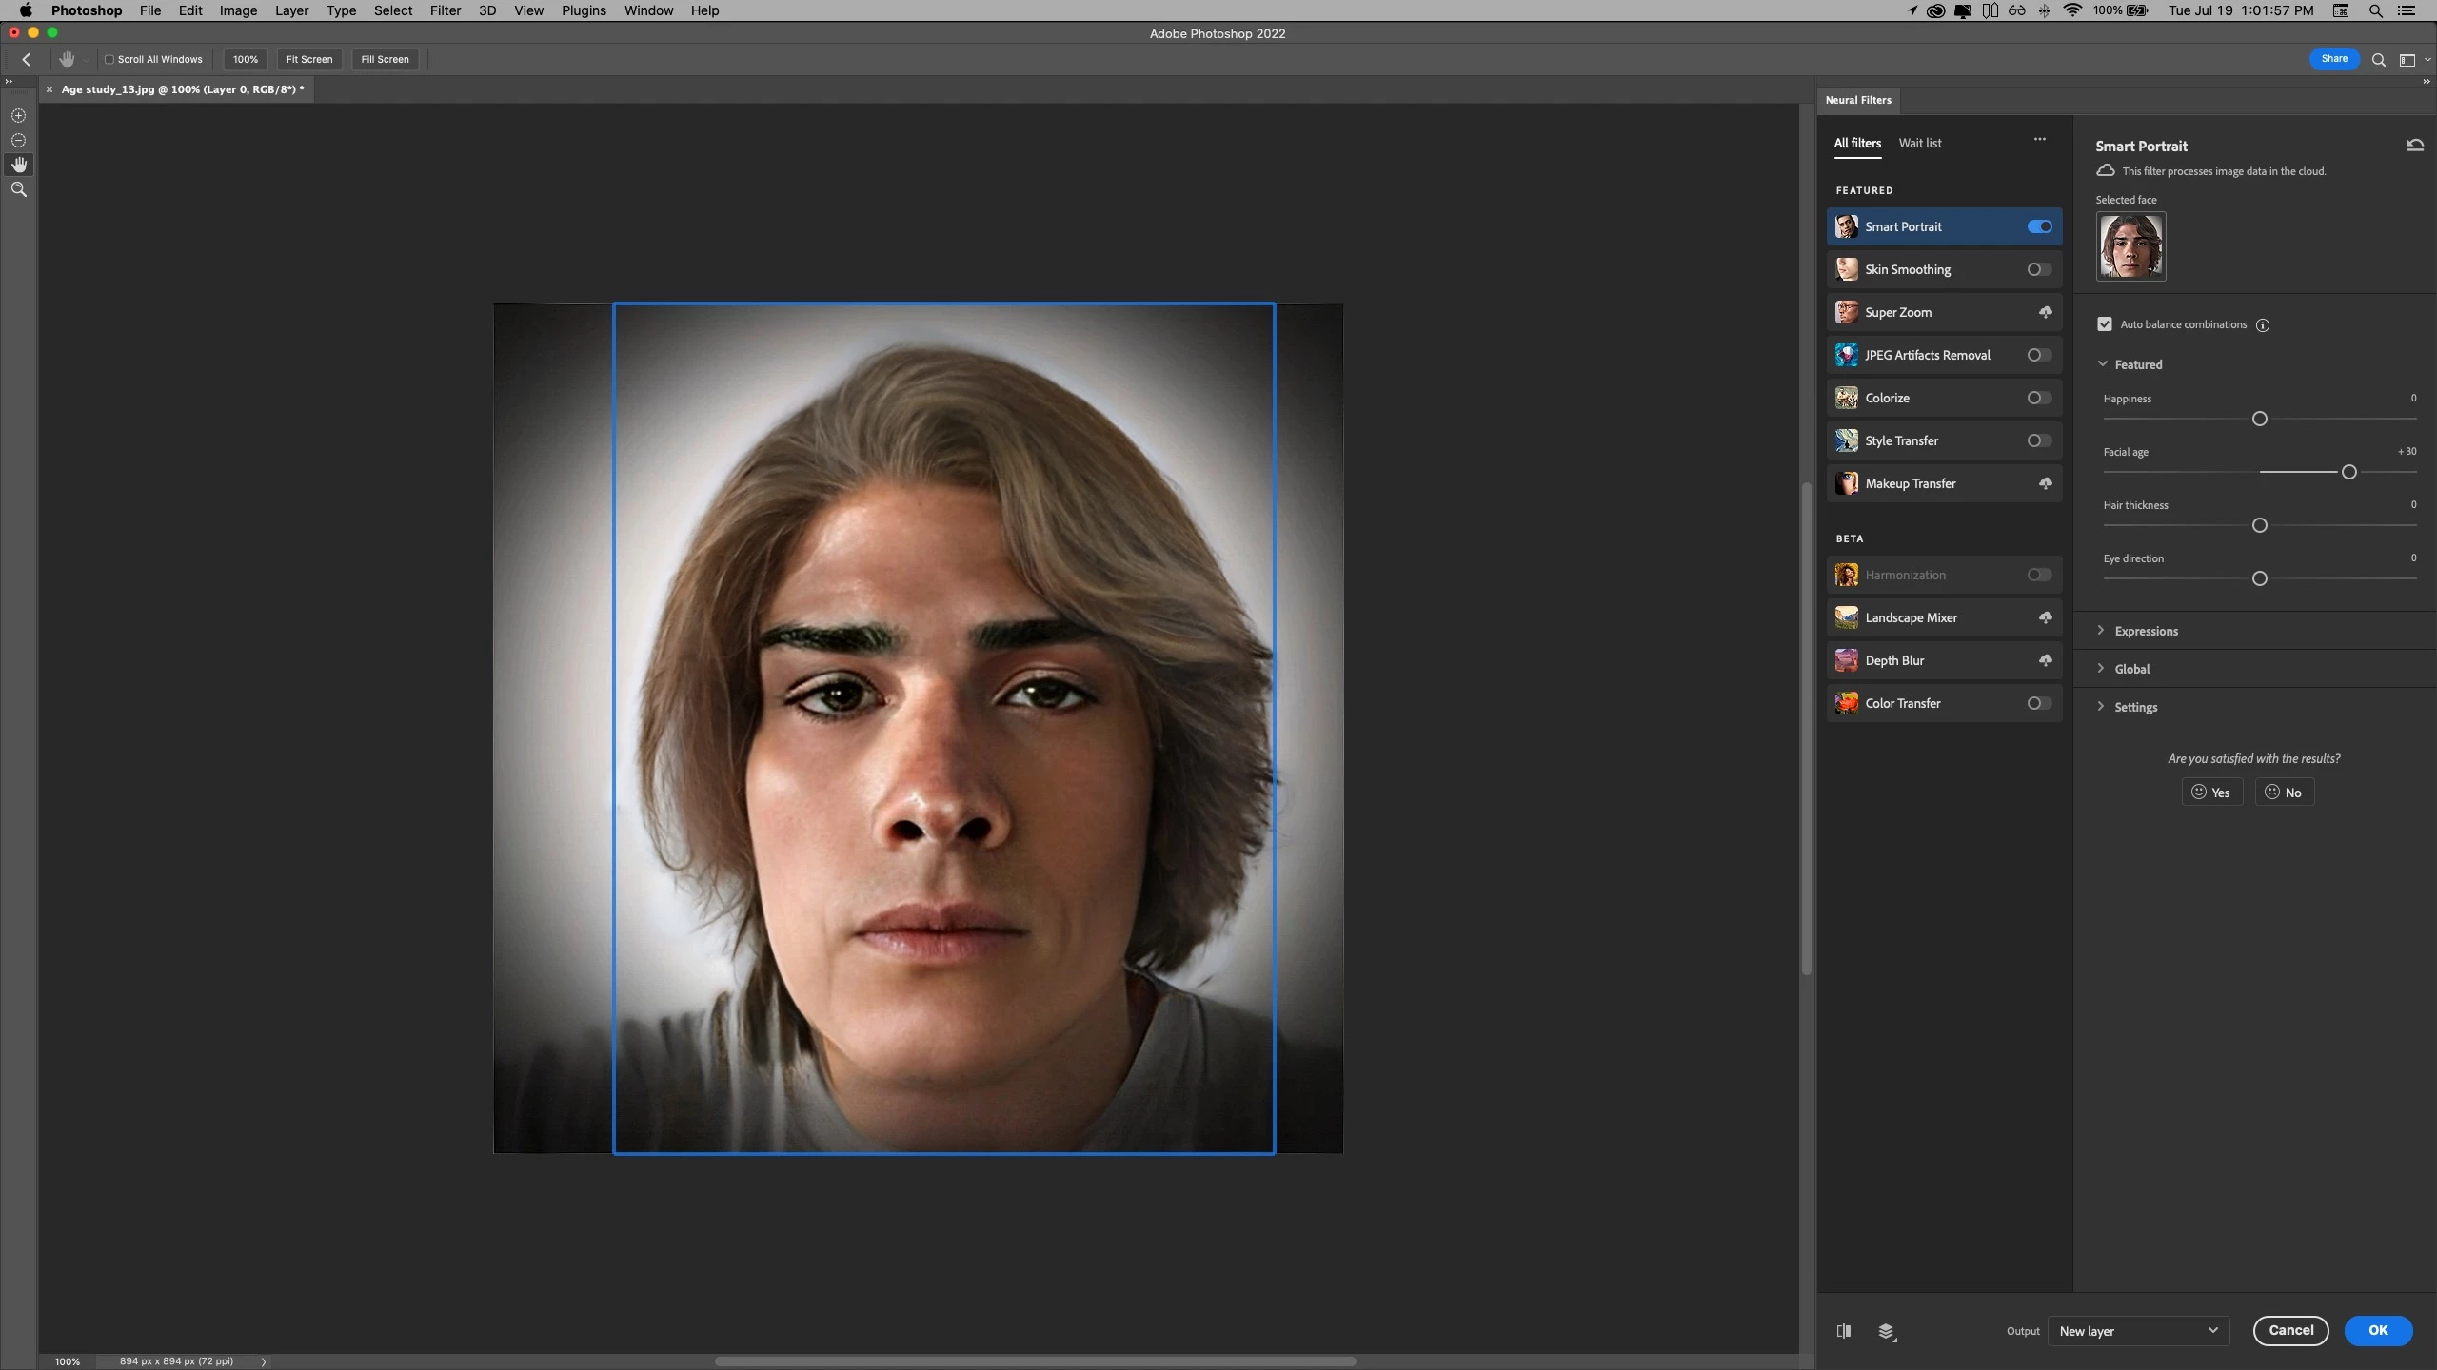Download the Super Zoom filter
The image size is (2437, 1370).
click(x=2045, y=312)
